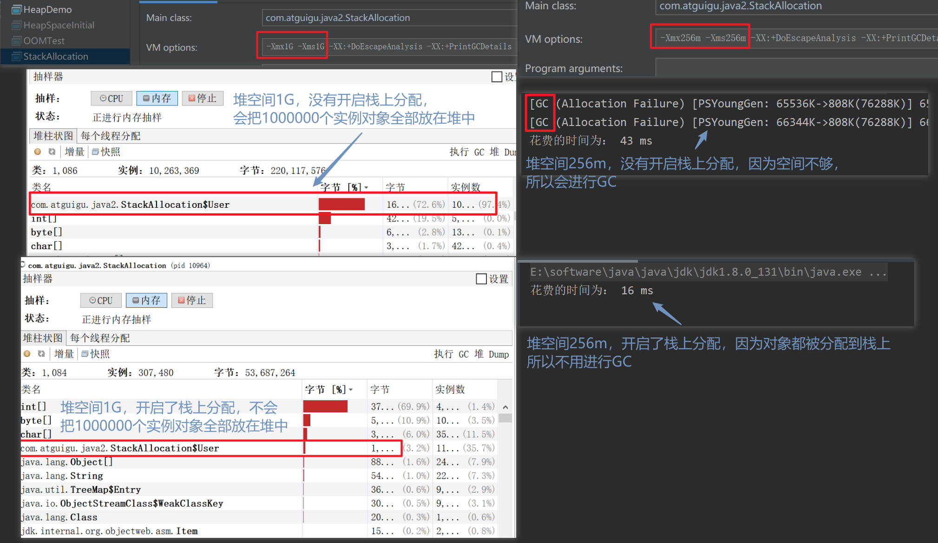Click scroll-up arrow of lower class table
The image size is (938, 543).
pos(505,407)
